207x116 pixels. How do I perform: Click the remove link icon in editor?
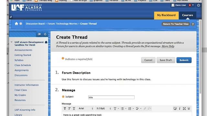149,109
